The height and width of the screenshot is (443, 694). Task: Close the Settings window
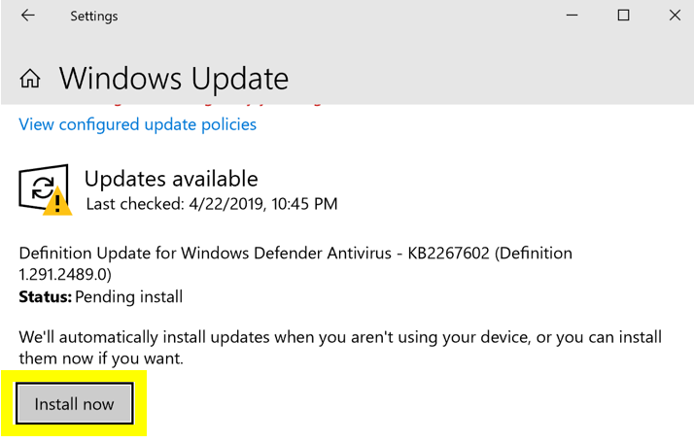[x=675, y=16]
